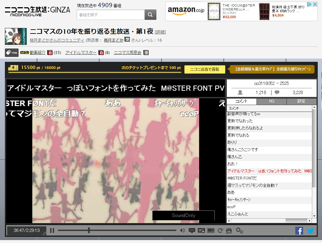Image resolution: width=322 pixels, height=243 pixels.
Task: Open the gamepad APP icon
Action: click(229, 231)
